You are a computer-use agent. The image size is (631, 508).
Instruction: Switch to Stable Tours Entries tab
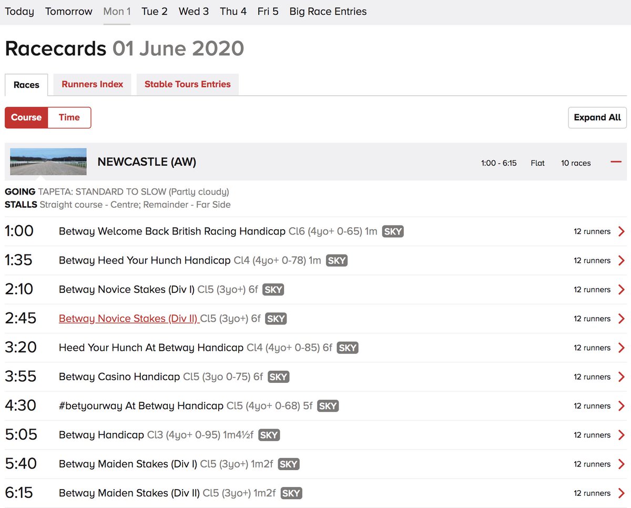pos(188,84)
